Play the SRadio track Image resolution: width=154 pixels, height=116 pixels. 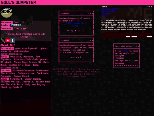click(76, 31)
